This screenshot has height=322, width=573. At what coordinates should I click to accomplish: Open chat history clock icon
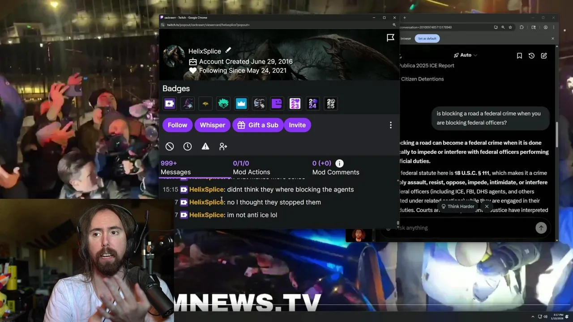click(531, 56)
